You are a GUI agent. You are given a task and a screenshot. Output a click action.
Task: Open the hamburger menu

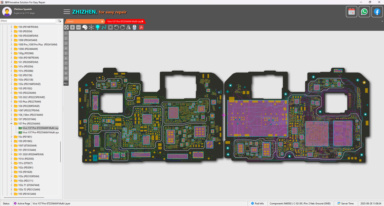67,12
